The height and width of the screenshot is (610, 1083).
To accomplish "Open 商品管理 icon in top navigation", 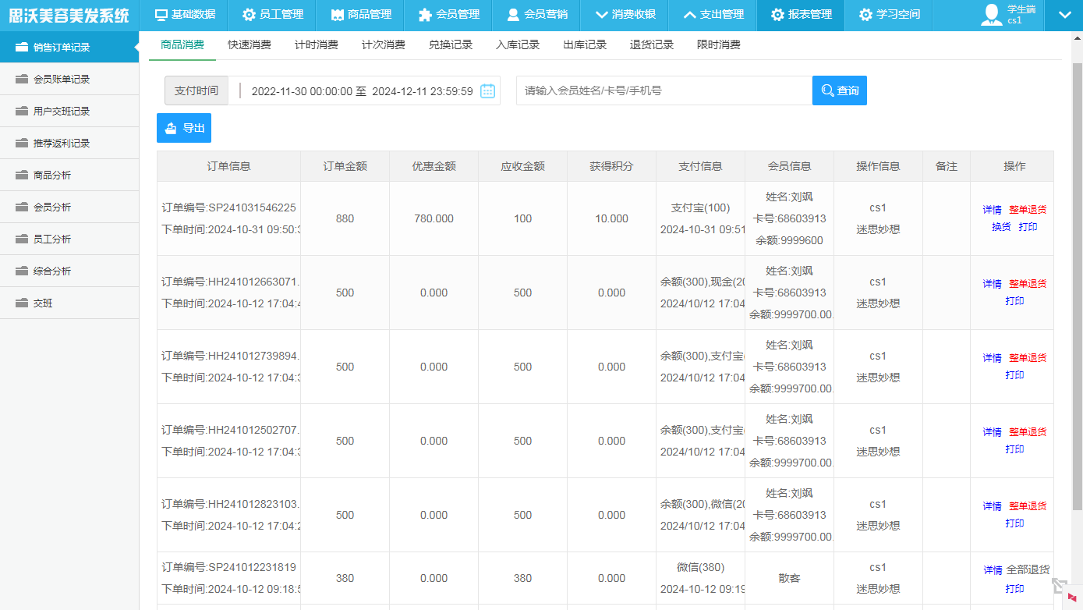I will 337,15.
